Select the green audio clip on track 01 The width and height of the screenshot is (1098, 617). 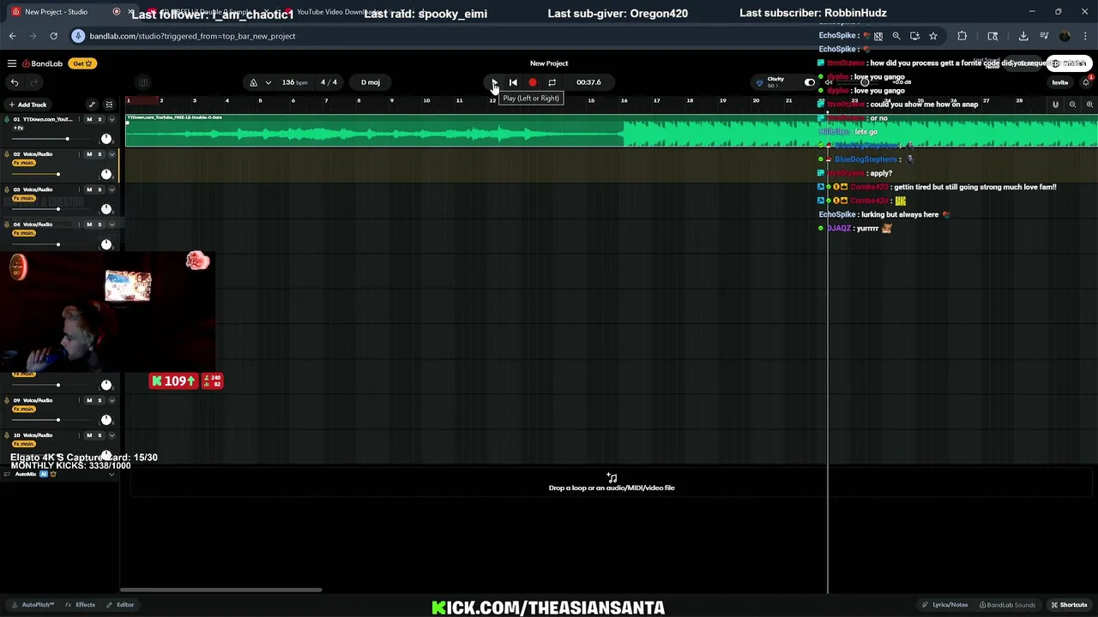tap(611, 131)
